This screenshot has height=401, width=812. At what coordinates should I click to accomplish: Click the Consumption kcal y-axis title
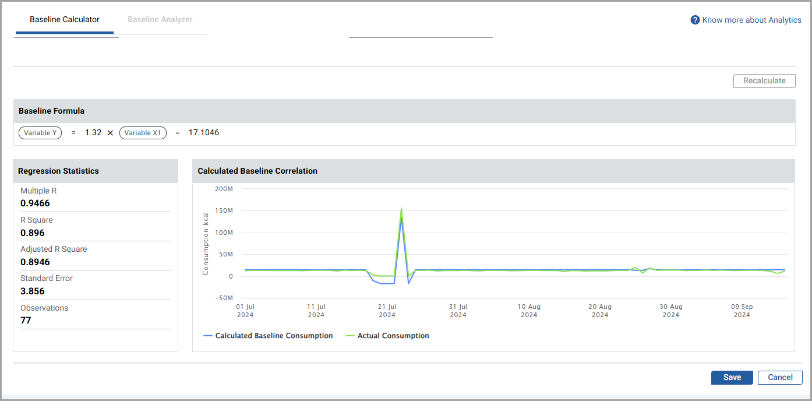coord(206,244)
